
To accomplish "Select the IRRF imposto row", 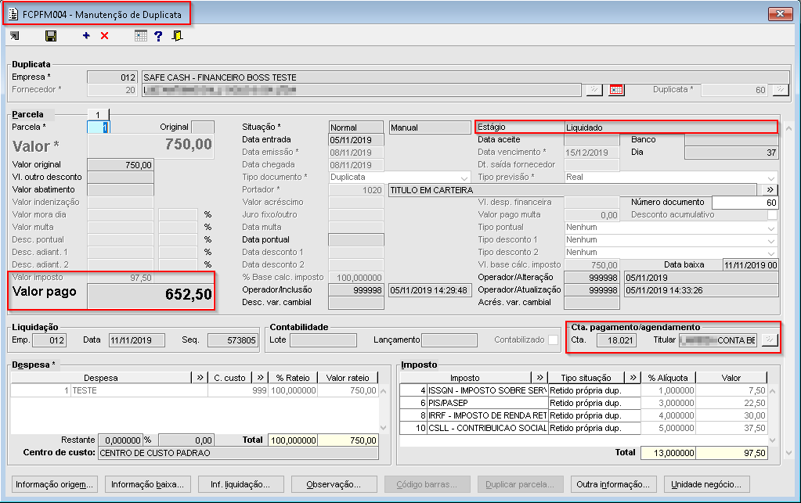I will click(583, 415).
